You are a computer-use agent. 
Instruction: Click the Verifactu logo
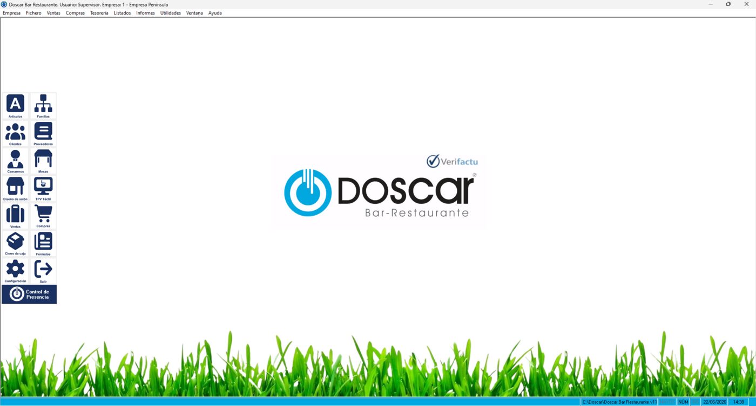point(452,161)
